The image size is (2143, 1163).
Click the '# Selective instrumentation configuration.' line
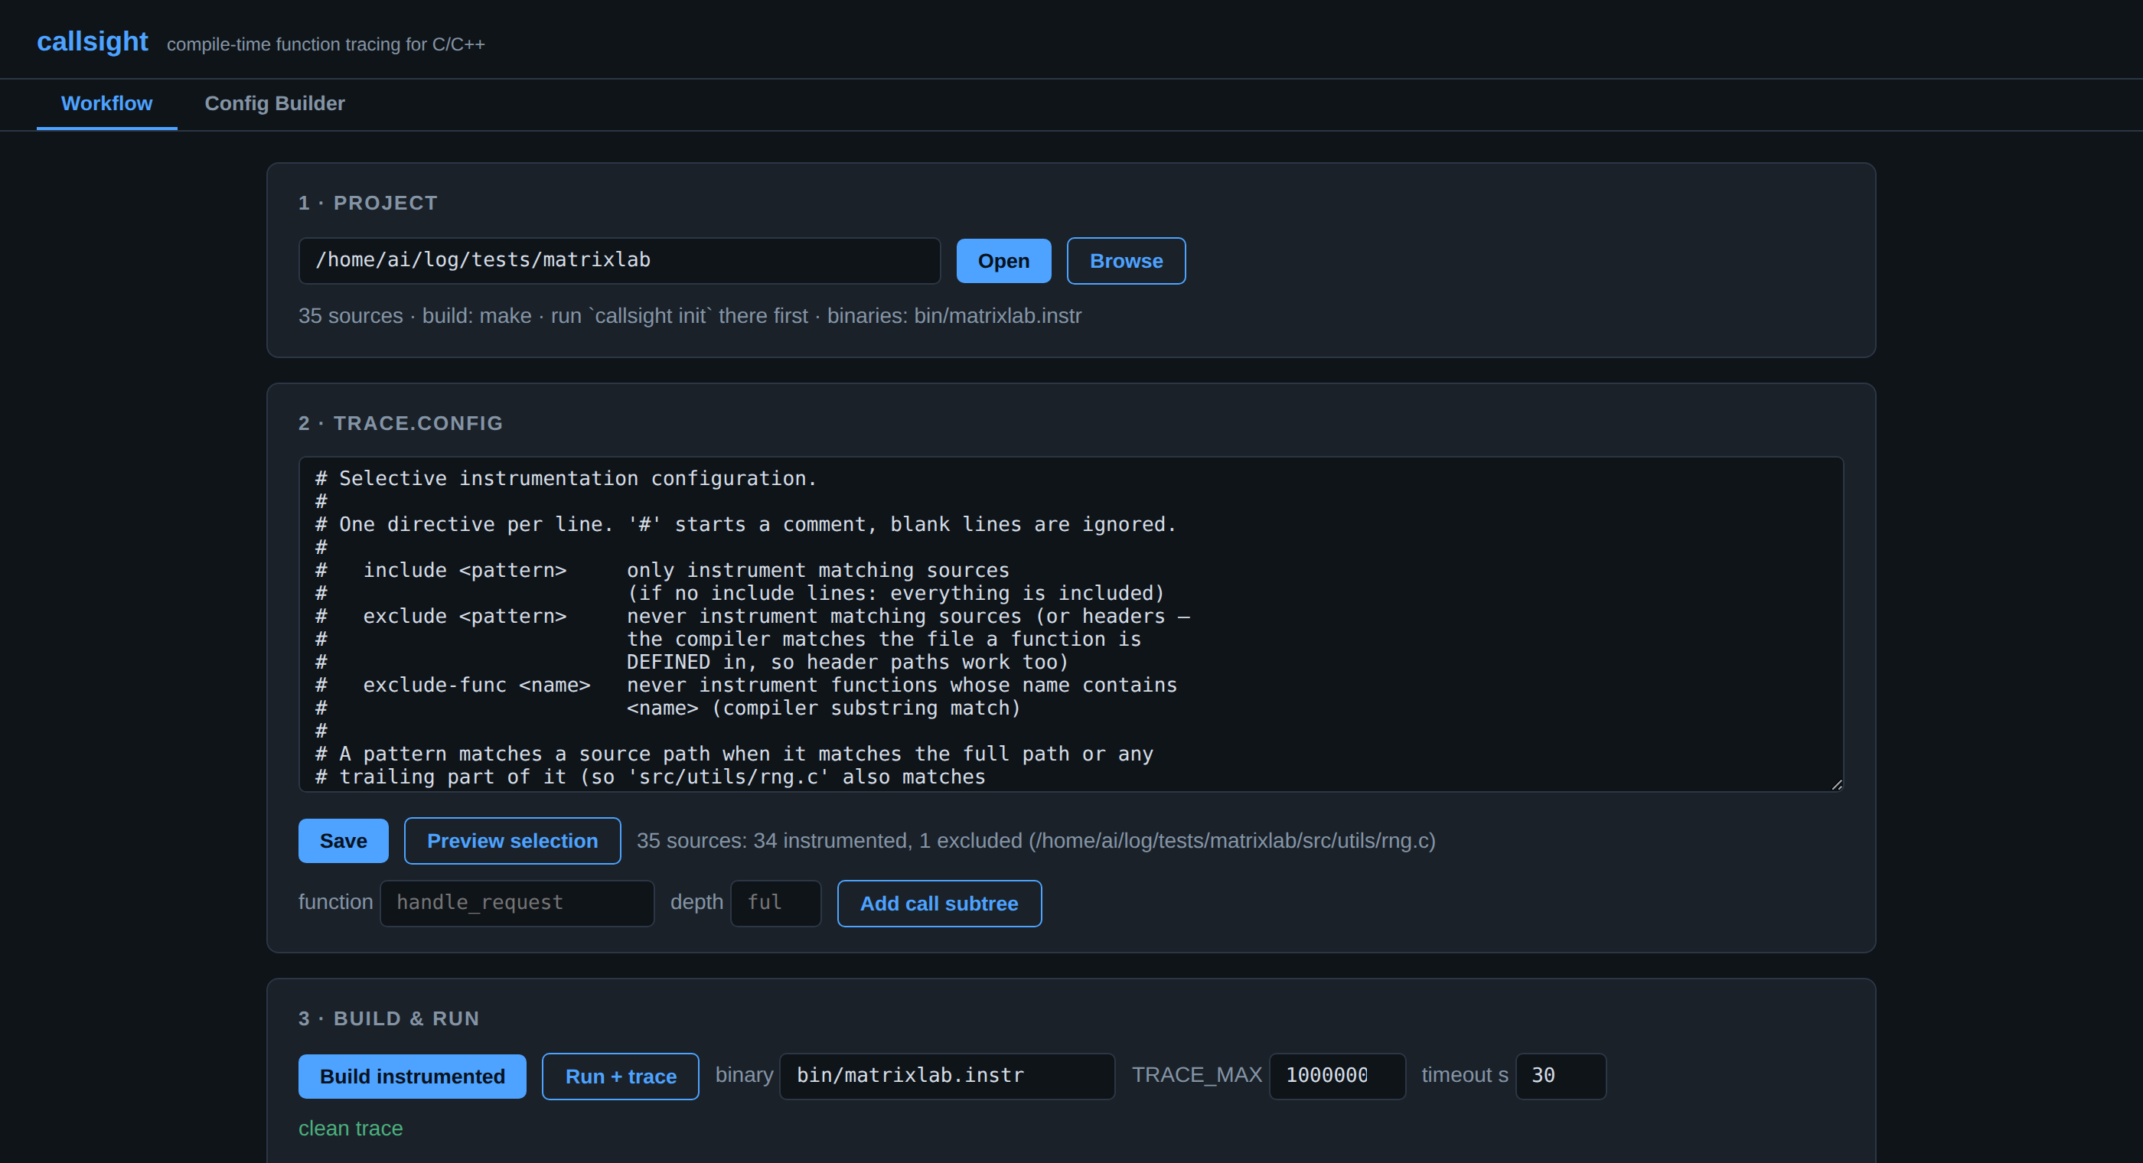tap(566, 478)
